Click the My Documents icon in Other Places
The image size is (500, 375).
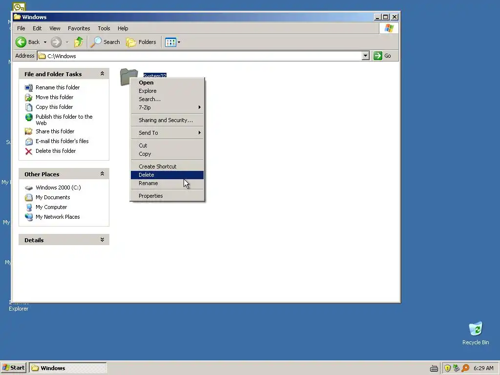point(29,197)
